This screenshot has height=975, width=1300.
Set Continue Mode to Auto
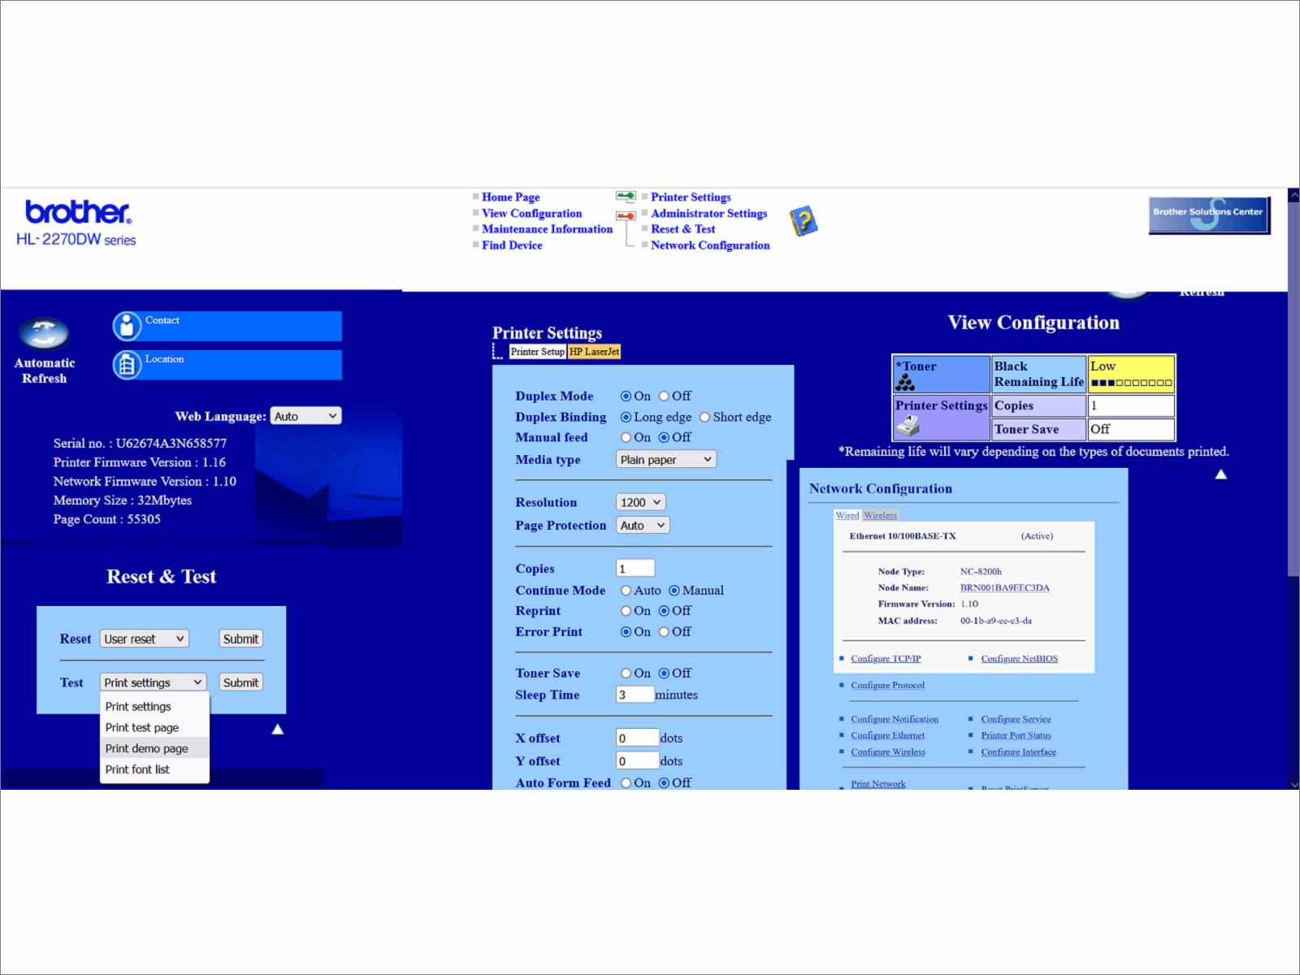[626, 591]
